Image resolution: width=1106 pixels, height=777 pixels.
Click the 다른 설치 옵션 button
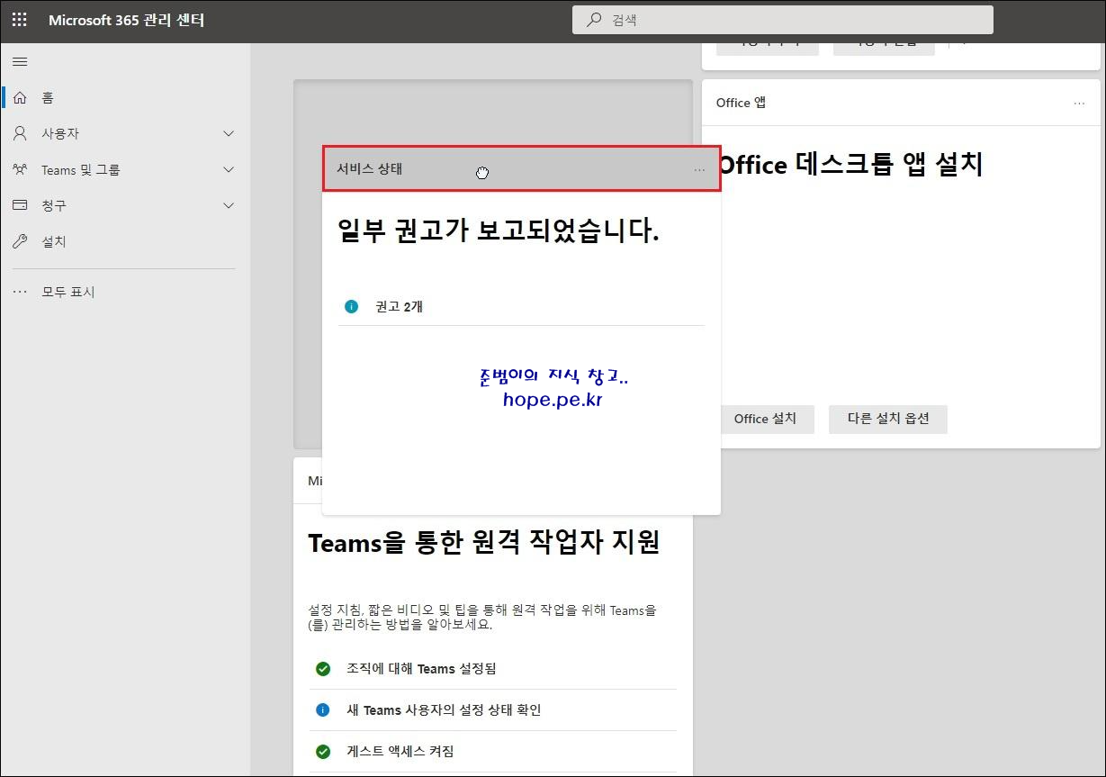click(888, 419)
